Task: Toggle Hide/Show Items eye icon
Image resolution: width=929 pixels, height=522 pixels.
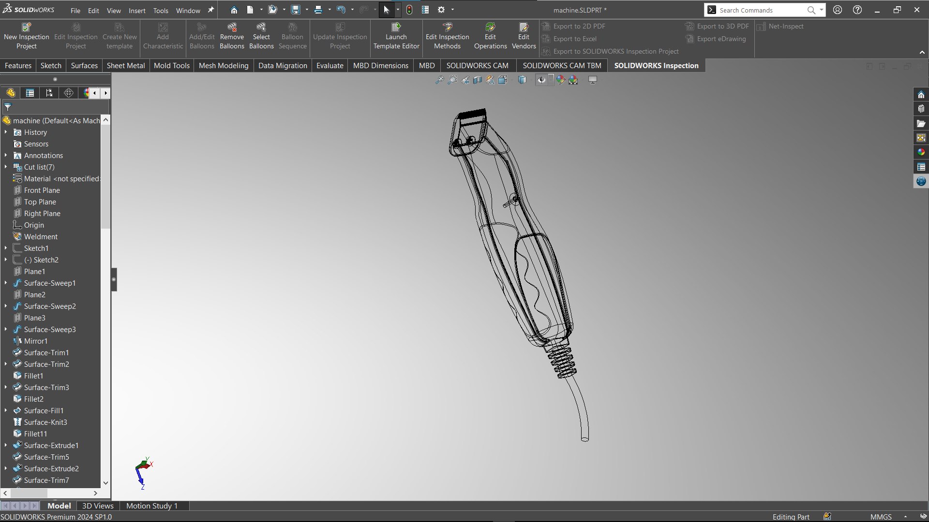Action: pyautogui.click(x=541, y=80)
